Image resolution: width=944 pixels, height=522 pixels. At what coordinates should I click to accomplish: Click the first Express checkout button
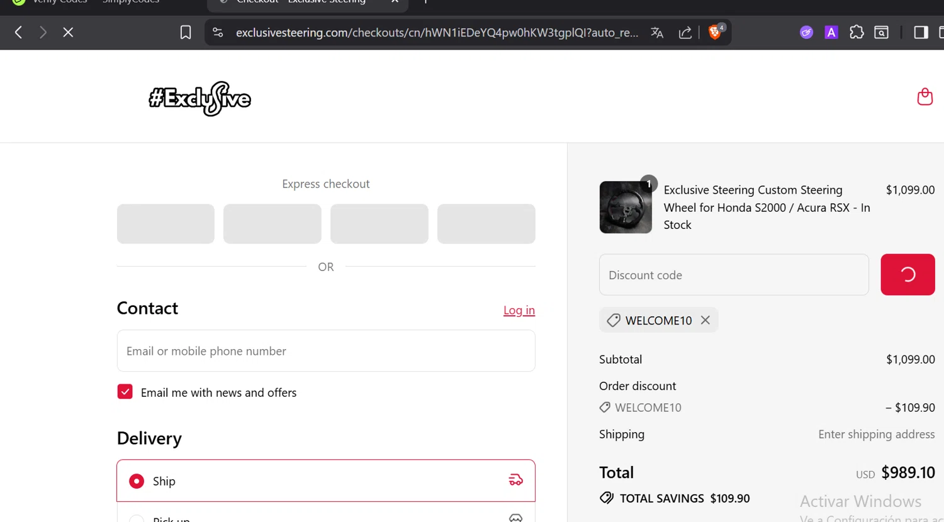click(166, 223)
